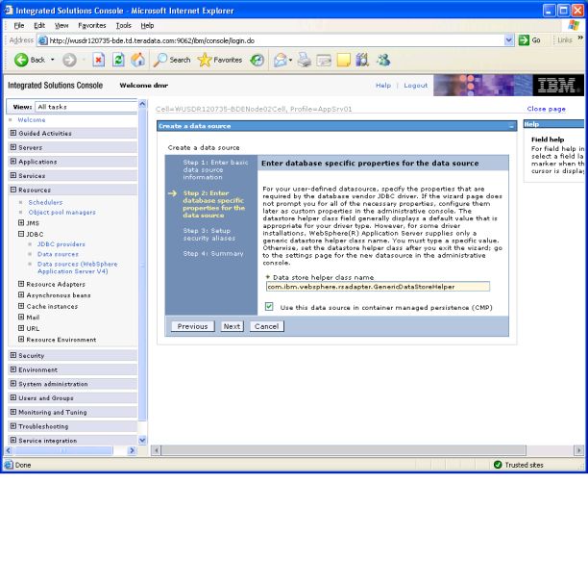The height and width of the screenshot is (585, 588).
Task: Click the Data store helper class name field
Action: 378,287
